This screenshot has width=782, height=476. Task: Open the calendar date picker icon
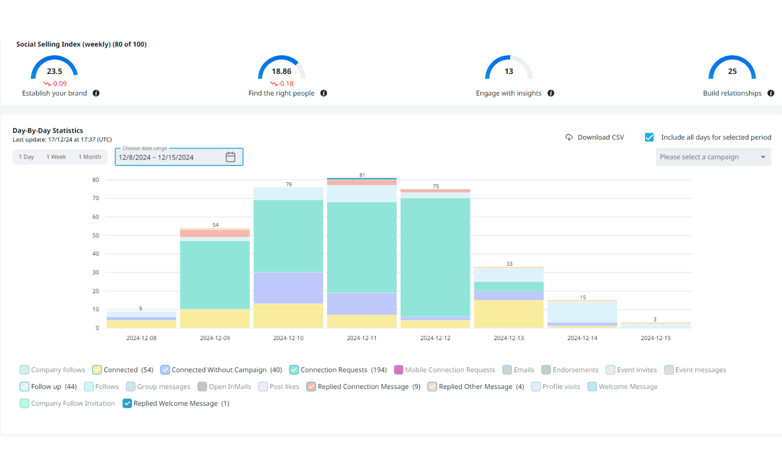pos(230,157)
